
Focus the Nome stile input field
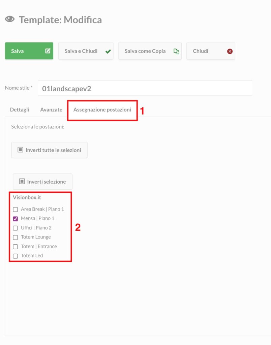145,88
